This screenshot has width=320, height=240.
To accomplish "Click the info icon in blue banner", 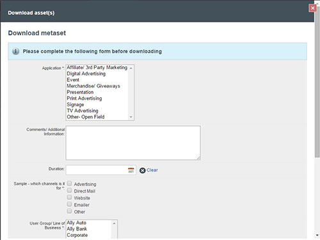I will click(15, 51).
